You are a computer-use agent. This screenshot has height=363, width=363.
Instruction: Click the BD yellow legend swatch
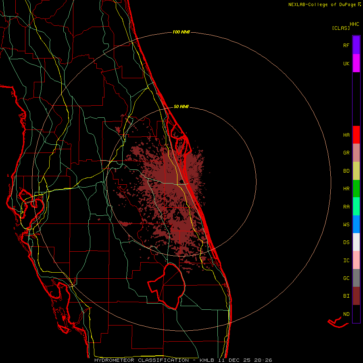(x=356, y=171)
